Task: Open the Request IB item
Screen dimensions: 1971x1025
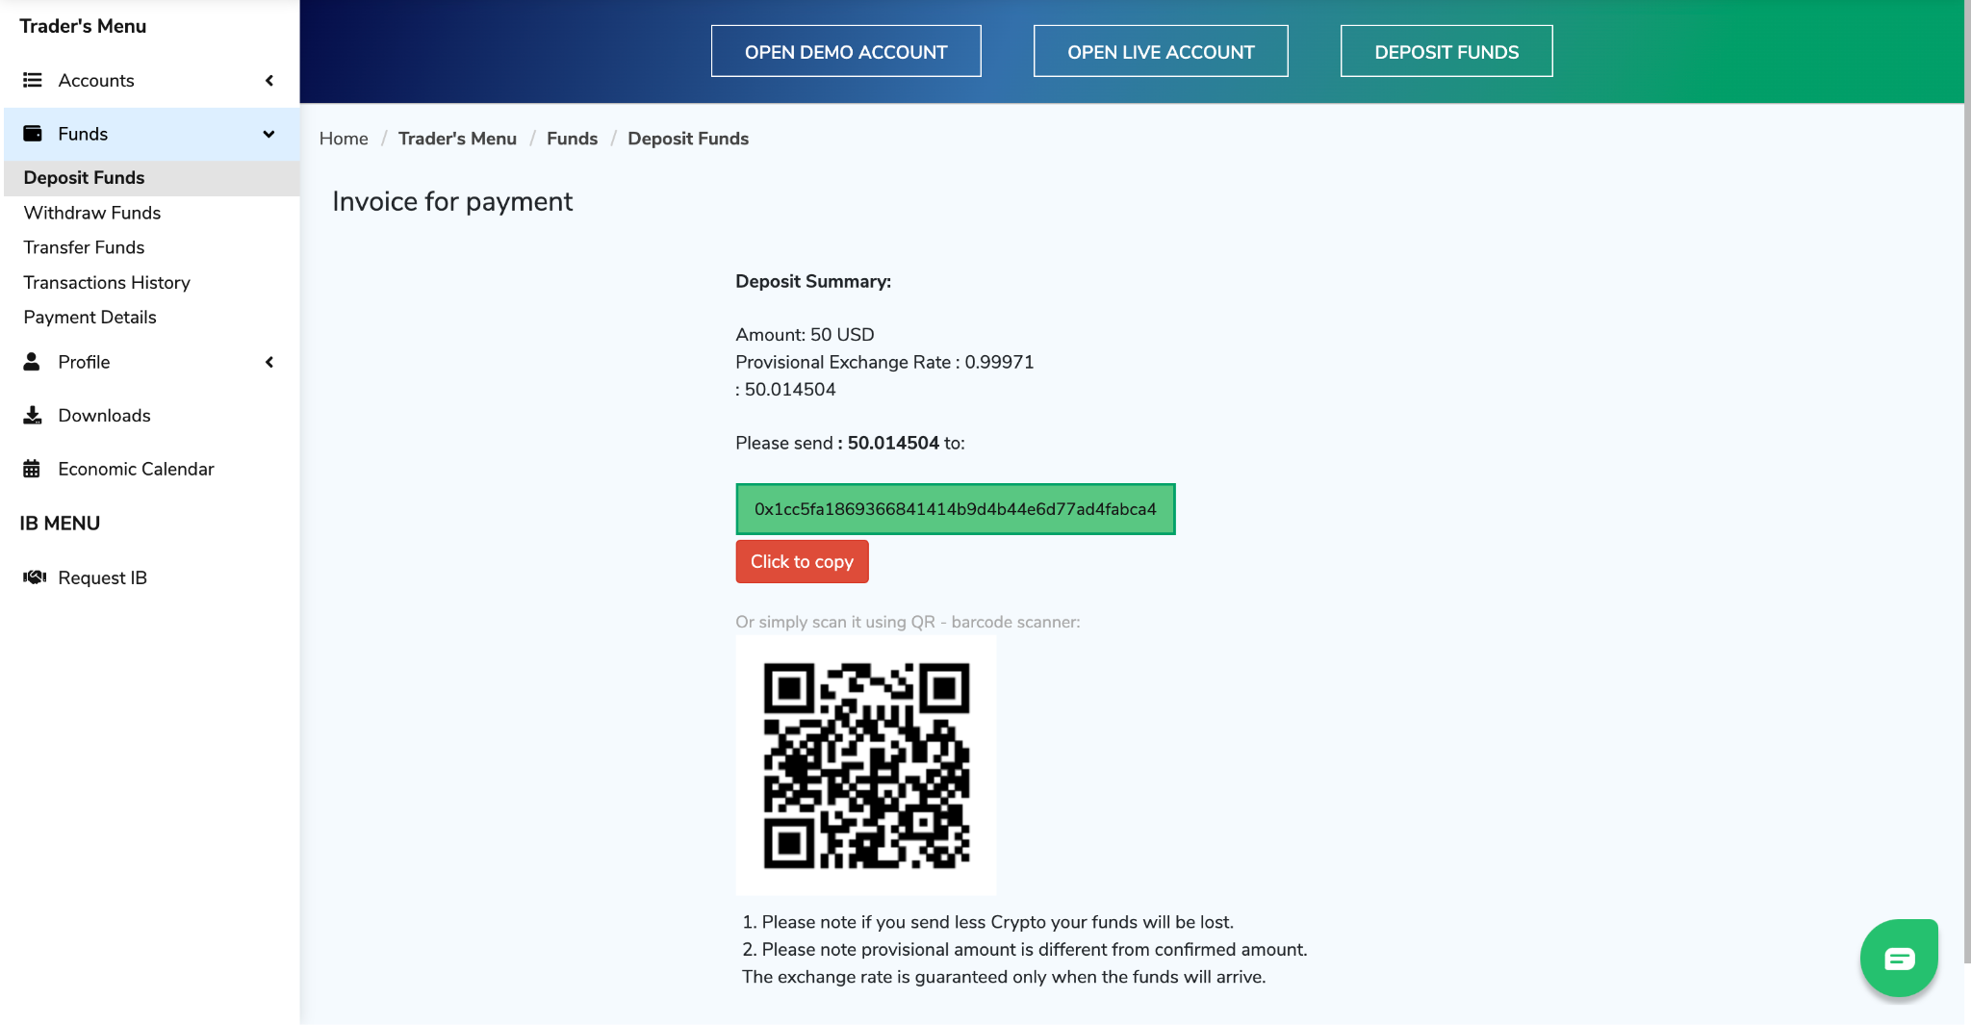Action: [x=152, y=577]
